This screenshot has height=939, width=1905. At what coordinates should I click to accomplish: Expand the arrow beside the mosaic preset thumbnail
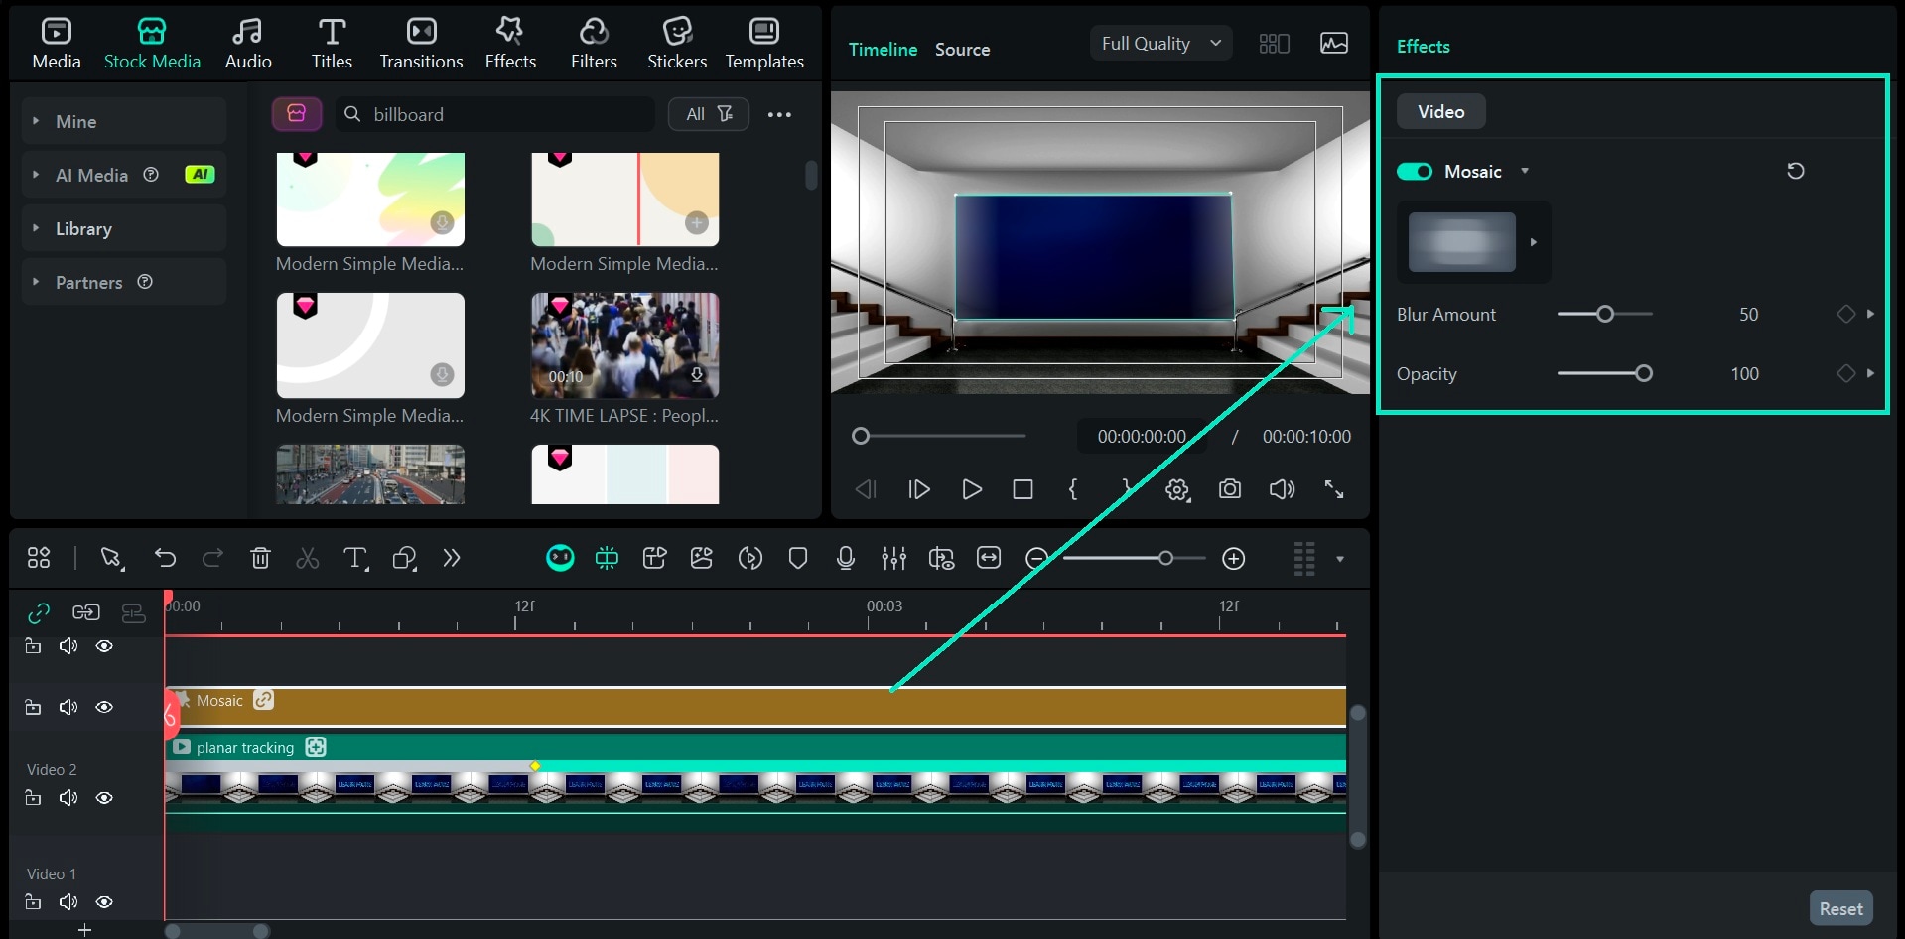pyautogui.click(x=1534, y=242)
